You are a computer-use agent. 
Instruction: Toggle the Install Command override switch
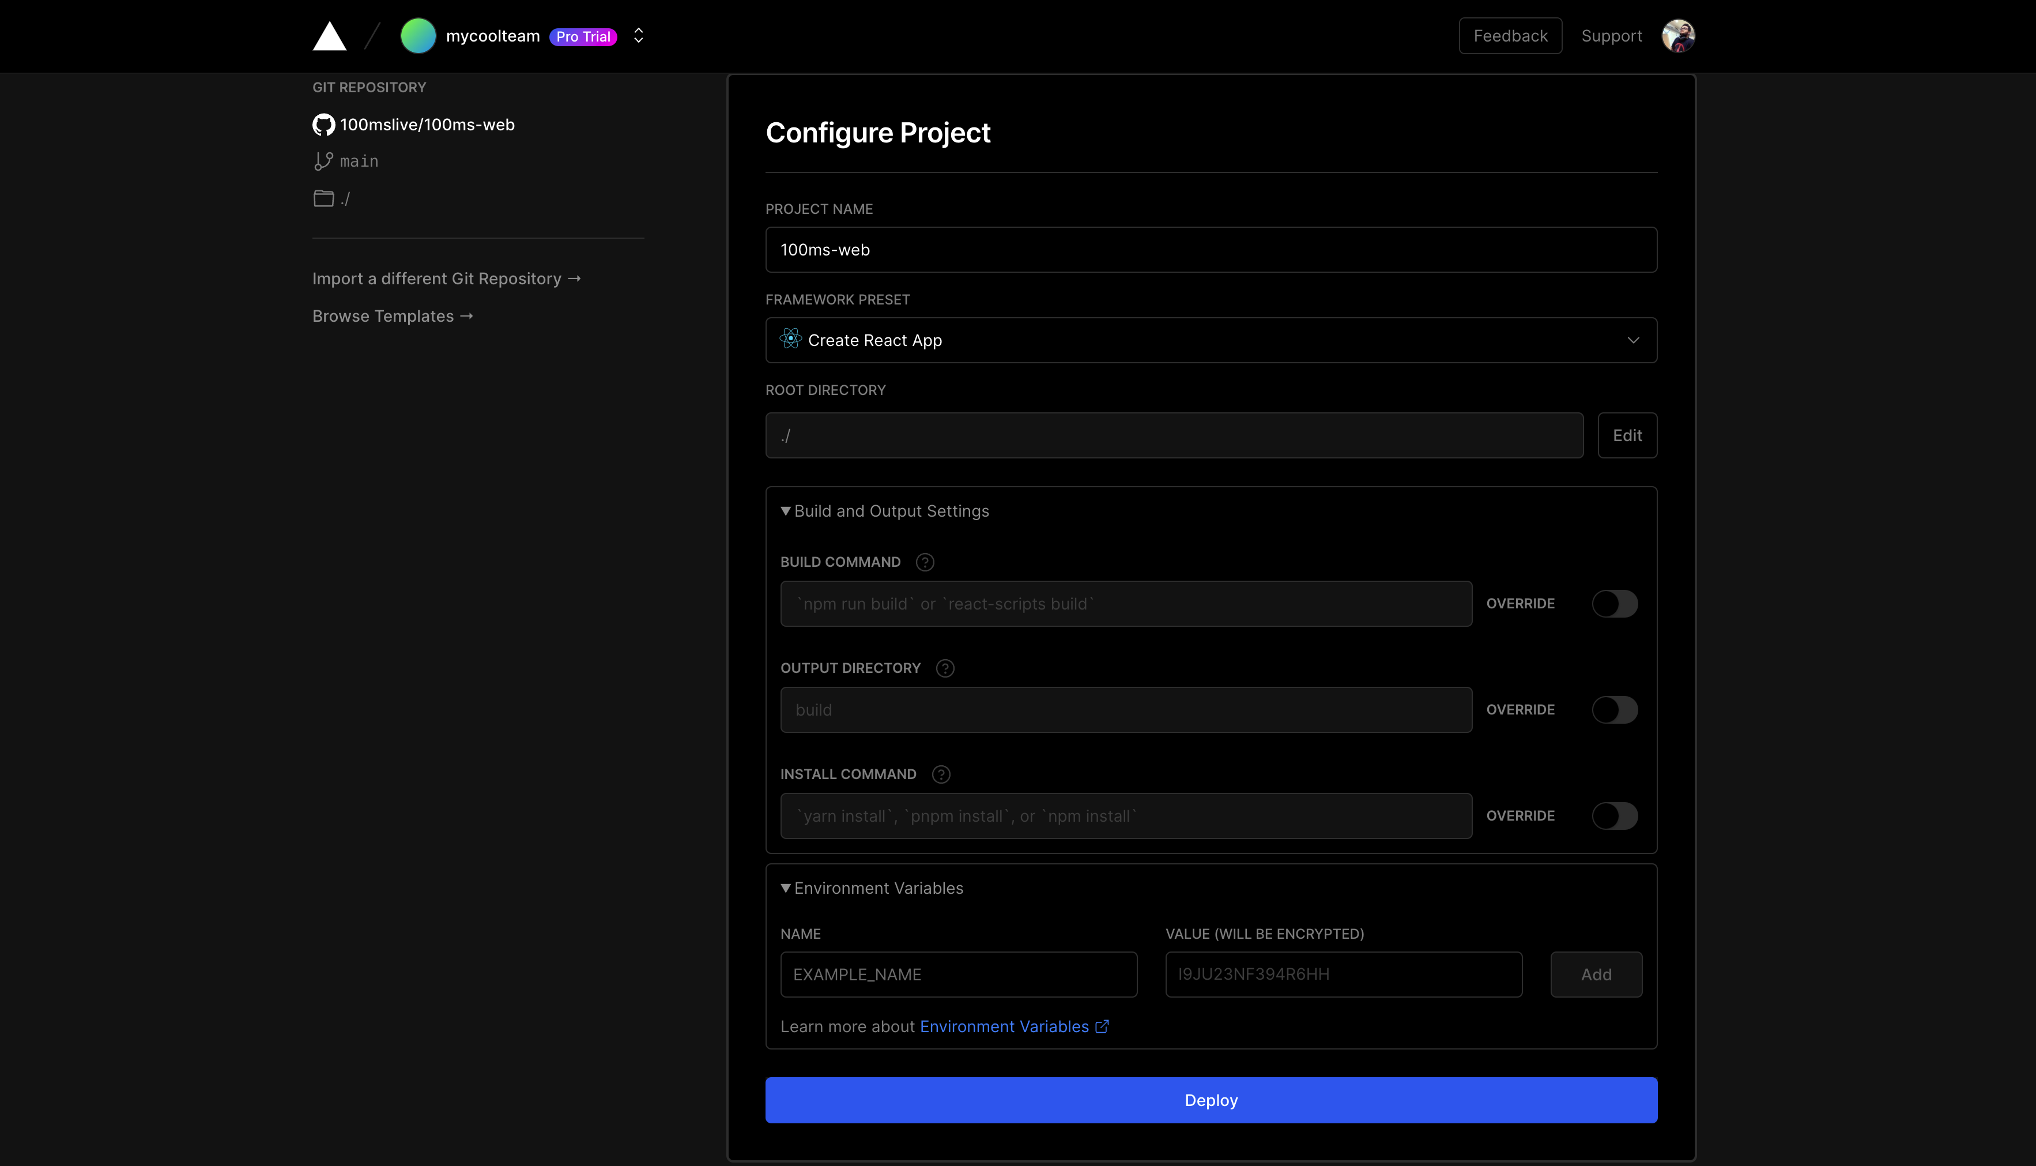(x=1614, y=816)
